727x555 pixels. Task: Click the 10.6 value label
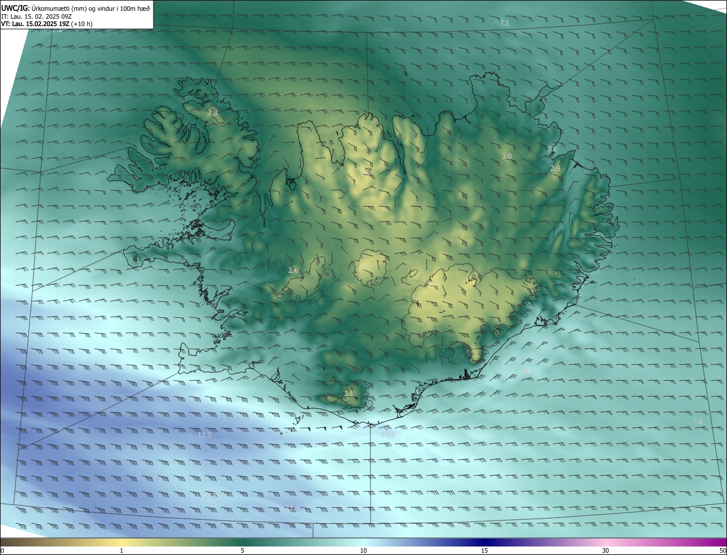(x=387, y=435)
